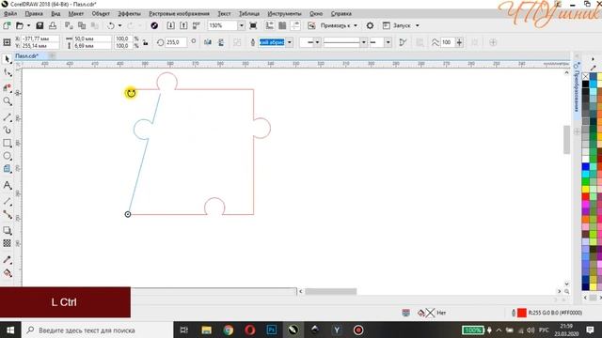
Task: Open the Объект menu
Action: [101, 14]
